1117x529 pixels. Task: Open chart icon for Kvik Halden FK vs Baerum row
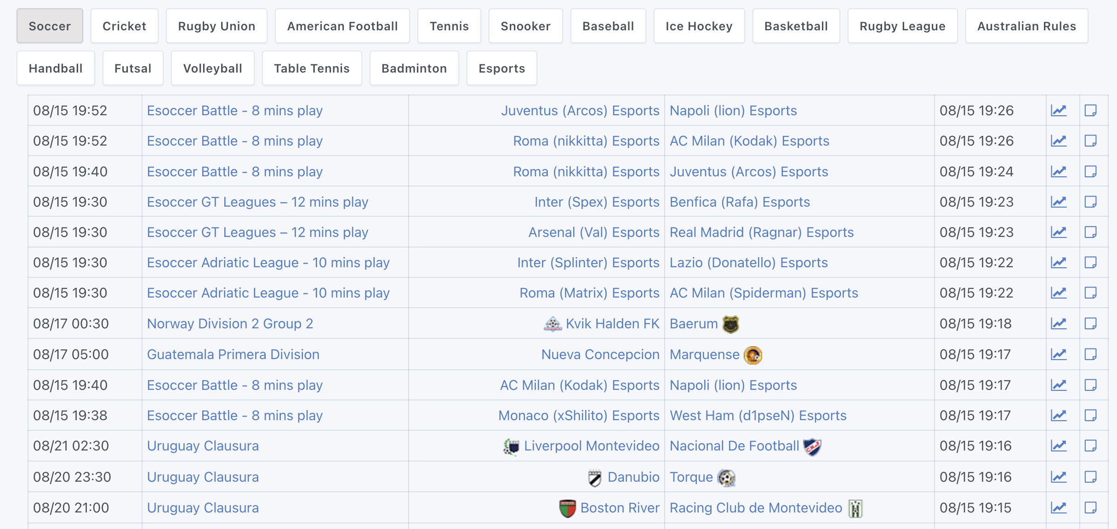(1059, 324)
